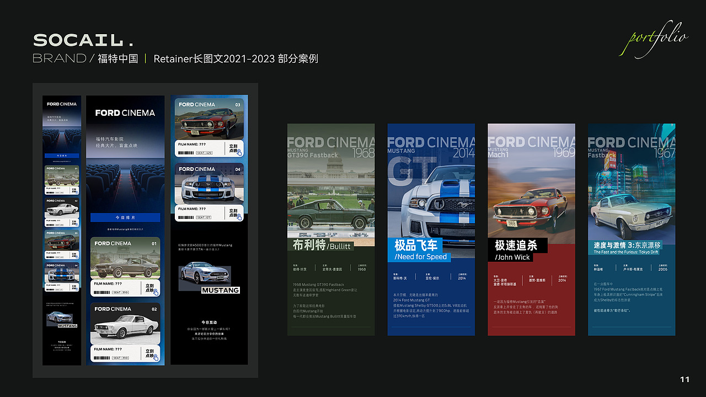The width and height of the screenshot is (706, 397).
Task: Click the 今日排片 button in the enlarged Ford Cinema mockup
Action: coord(125,217)
